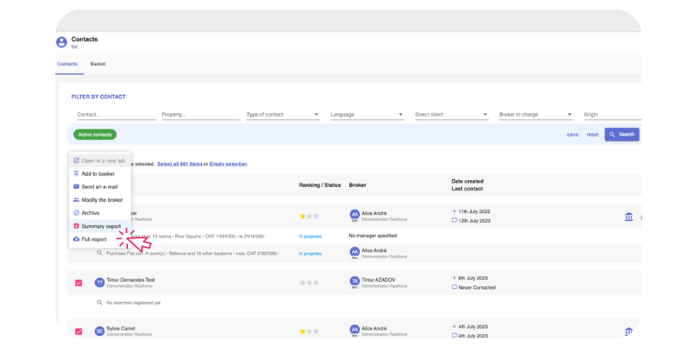697x348 pixels.
Task: Click the Empty selection link
Action: pyautogui.click(x=228, y=164)
